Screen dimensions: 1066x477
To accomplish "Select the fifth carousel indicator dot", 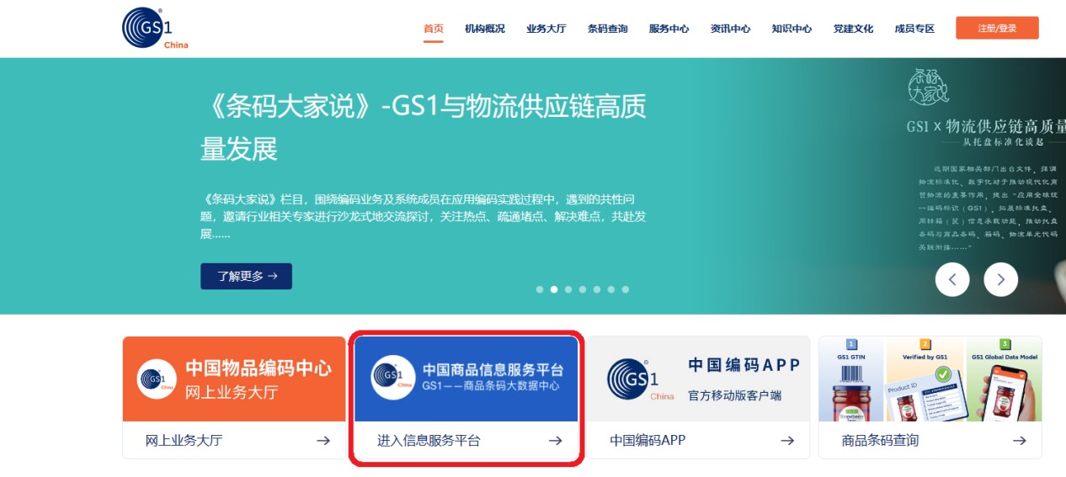I will point(597,289).
